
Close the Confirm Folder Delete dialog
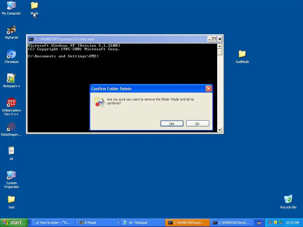(x=209, y=89)
